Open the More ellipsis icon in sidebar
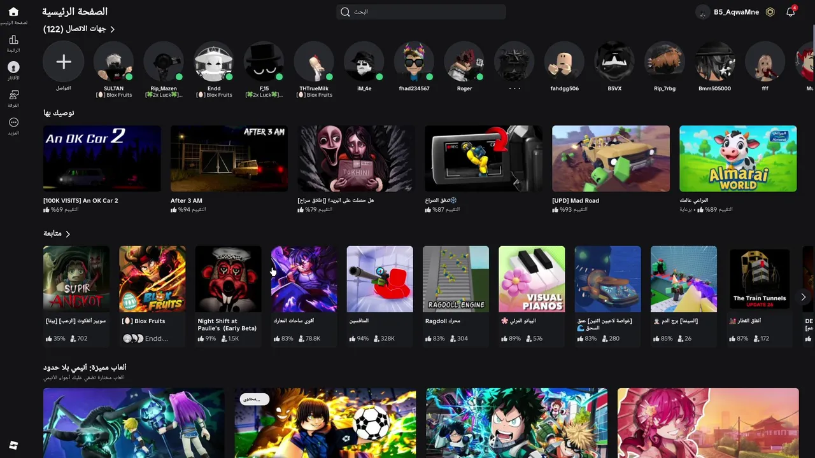 pos(13,122)
